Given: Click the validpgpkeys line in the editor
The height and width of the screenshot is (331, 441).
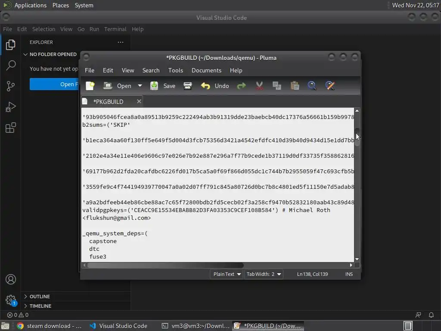Looking at the screenshot, I should click(206, 210).
